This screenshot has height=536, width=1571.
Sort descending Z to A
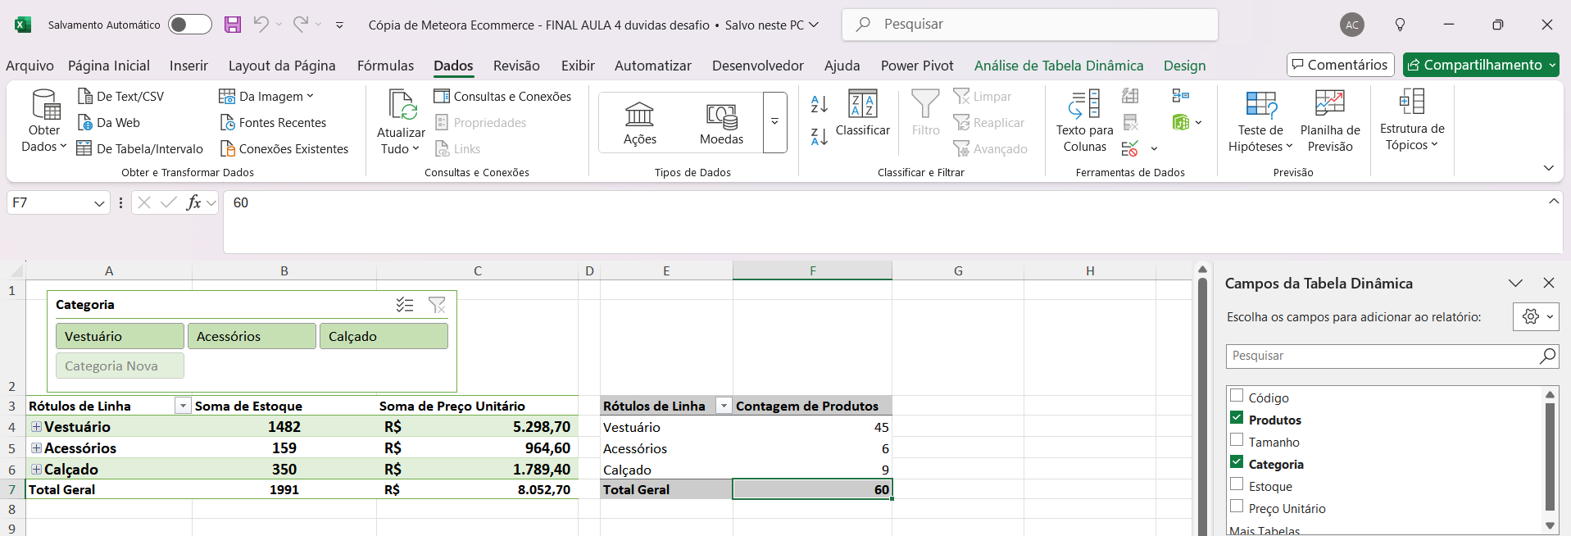[820, 136]
